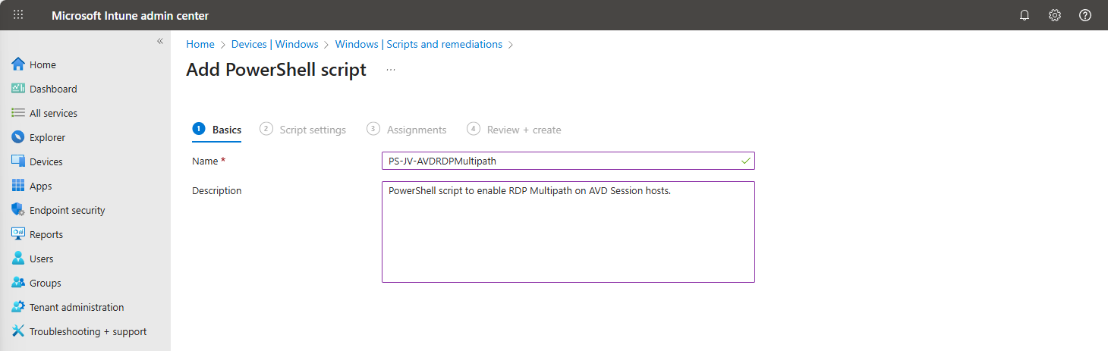Click the Add PowerShell script heading
The image size is (1108, 351).
[x=276, y=70]
